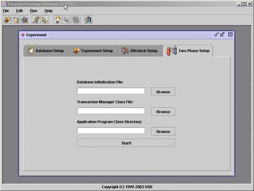Open the Run menu
254x191 pixels.
click(33, 11)
